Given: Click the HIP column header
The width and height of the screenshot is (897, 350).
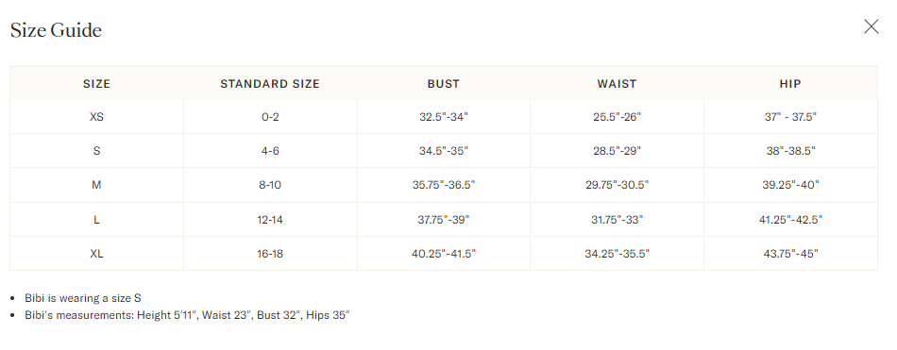Looking at the screenshot, I should pos(790,84).
